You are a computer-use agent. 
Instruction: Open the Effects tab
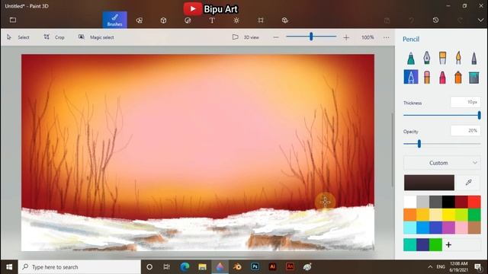(236, 21)
